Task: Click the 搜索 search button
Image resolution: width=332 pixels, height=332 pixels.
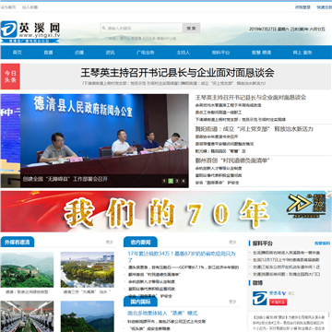Action: pyautogui.click(x=191, y=28)
